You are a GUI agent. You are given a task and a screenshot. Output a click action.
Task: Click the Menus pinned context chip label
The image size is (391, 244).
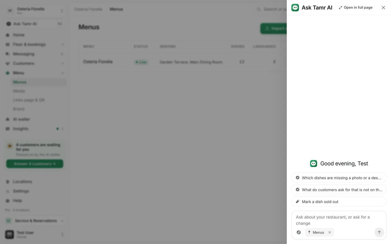[x=318, y=232]
